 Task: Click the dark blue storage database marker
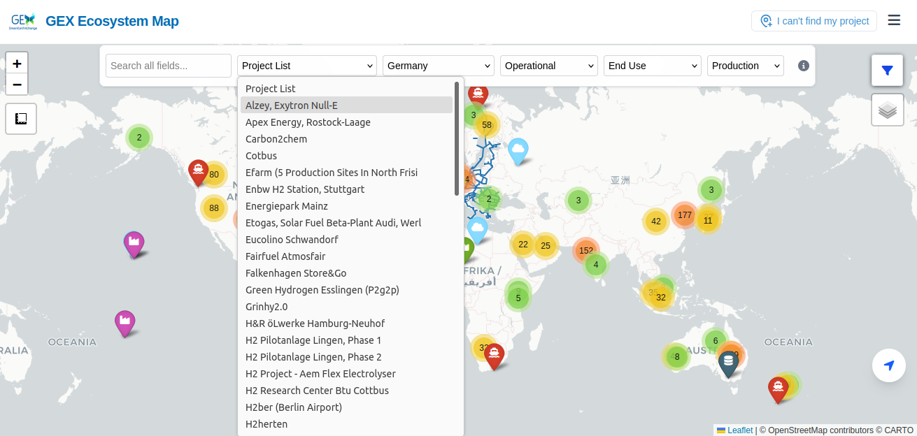(728, 362)
